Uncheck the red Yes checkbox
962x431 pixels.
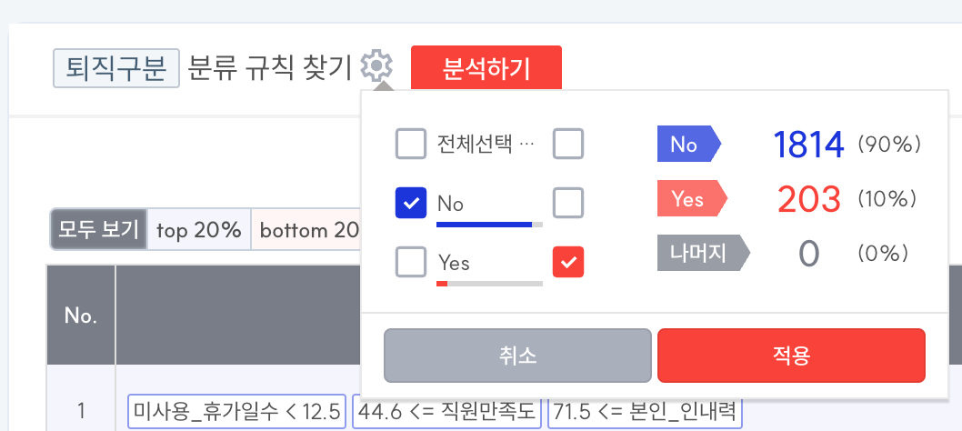(568, 262)
